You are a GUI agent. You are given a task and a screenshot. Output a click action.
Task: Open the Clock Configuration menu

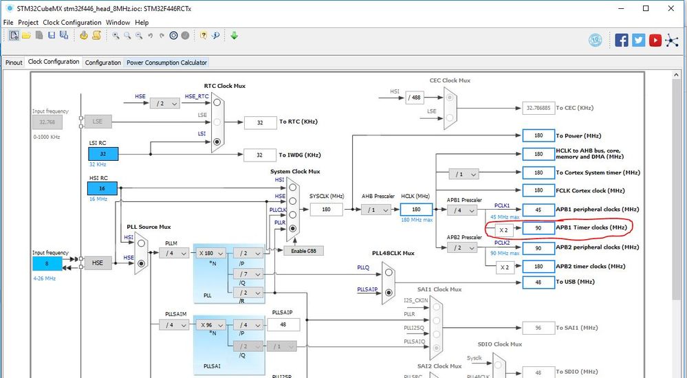click(x=72, y=23)
